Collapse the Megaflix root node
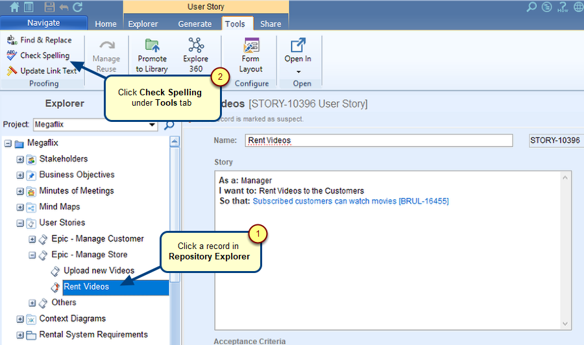This screenshot has width=584, height=345. click(x=8, y=143)
